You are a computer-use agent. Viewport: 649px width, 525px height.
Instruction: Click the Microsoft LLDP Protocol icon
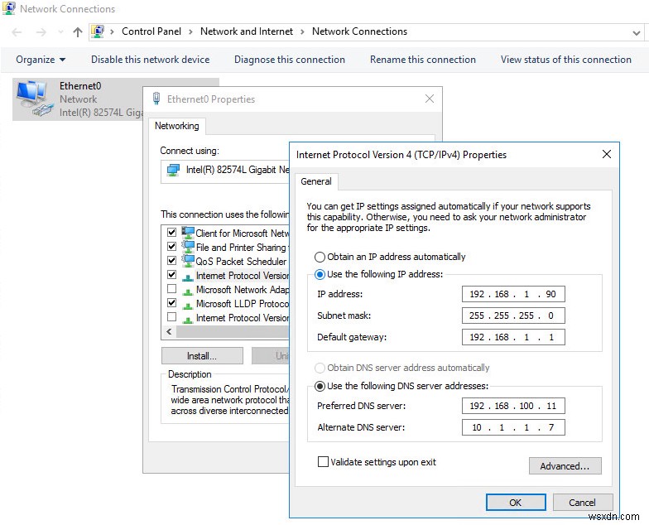188,305
